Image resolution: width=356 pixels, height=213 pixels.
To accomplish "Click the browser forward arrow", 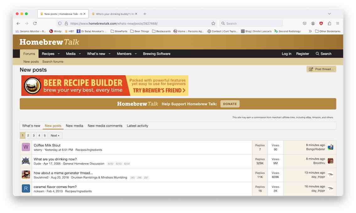I will click(27, 23).
